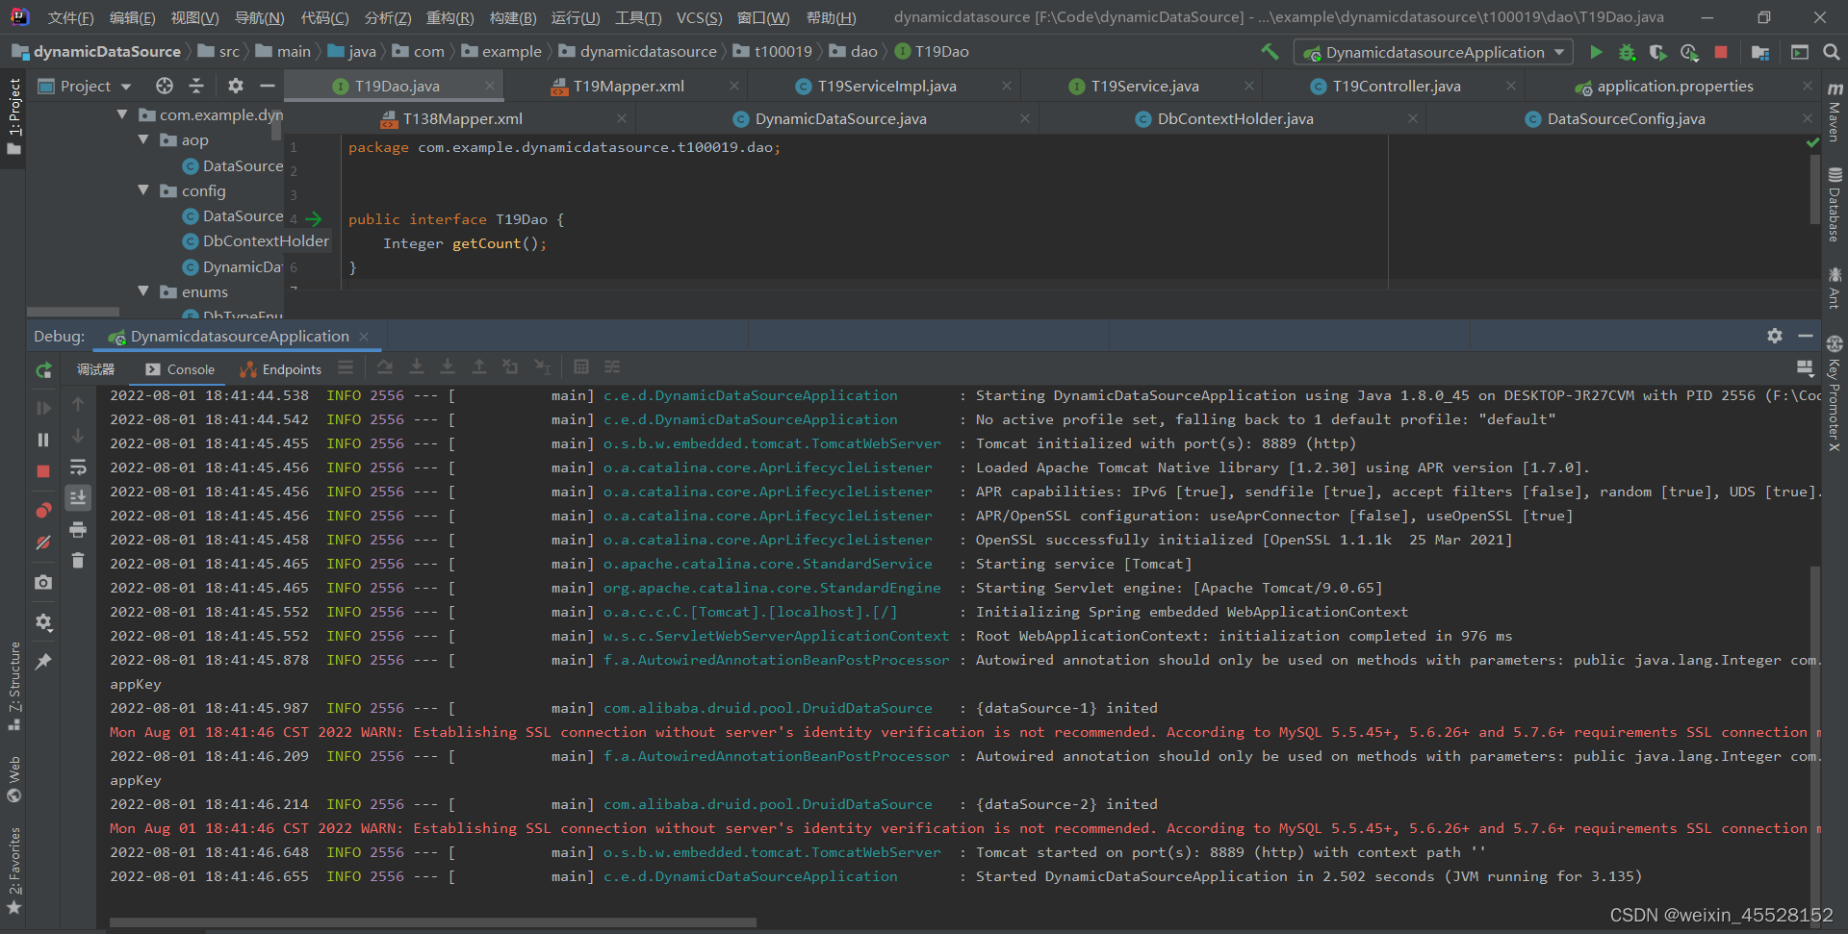Viewport: 1848px width, 934px height.
Task: Click step out icon in debug toolbar
Action: coord(479,367)
